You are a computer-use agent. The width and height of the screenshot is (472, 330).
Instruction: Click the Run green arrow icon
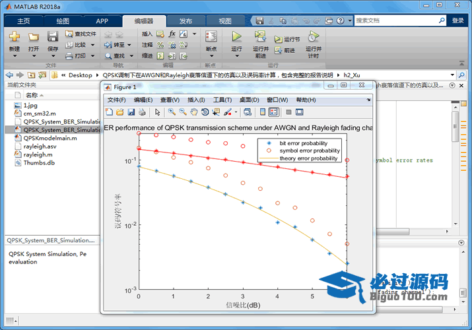tap(236, 36)
